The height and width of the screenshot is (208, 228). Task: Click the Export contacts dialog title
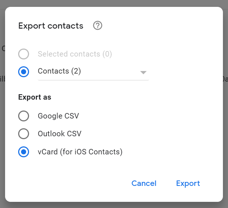point(51,26)
